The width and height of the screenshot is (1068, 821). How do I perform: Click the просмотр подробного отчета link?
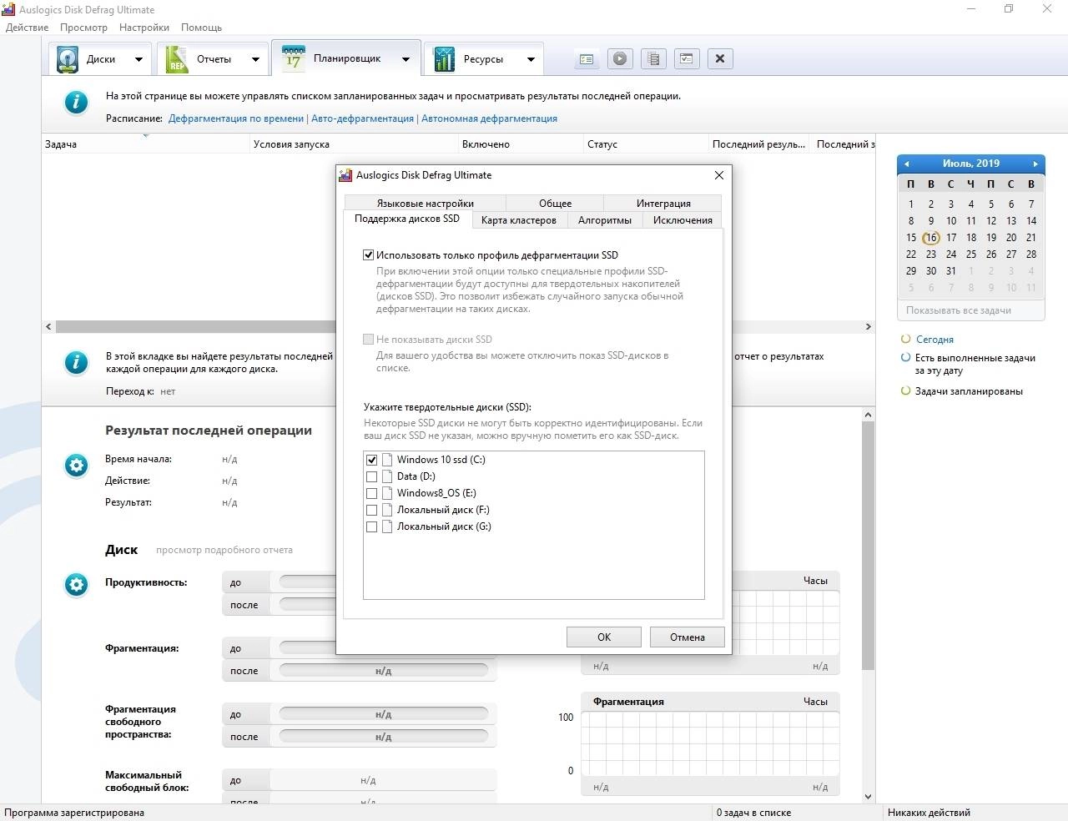224,550
